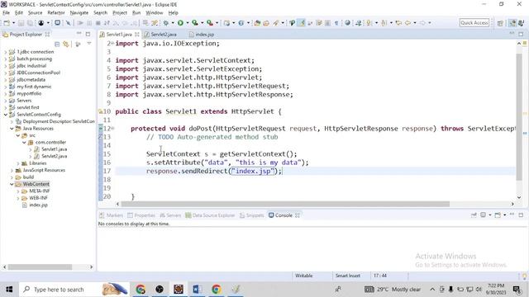Image resolution: width=529 pixels, height=297 pixels.
Task: Expand the Servers project node
Action: 6,101
